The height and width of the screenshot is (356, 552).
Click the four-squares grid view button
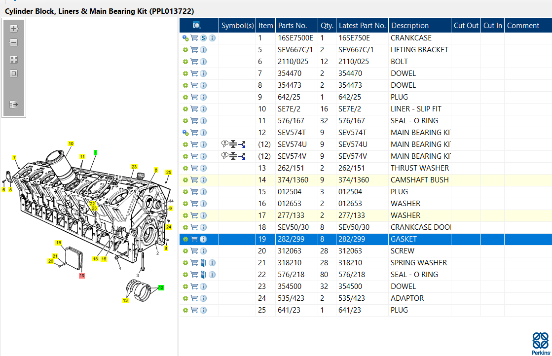point(14,60)
